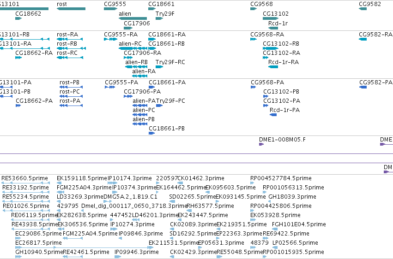Click transcript Rcd-1r-RA
This screenshot has height=259, width=393.
pyautogui.click(x=284, y=62)
